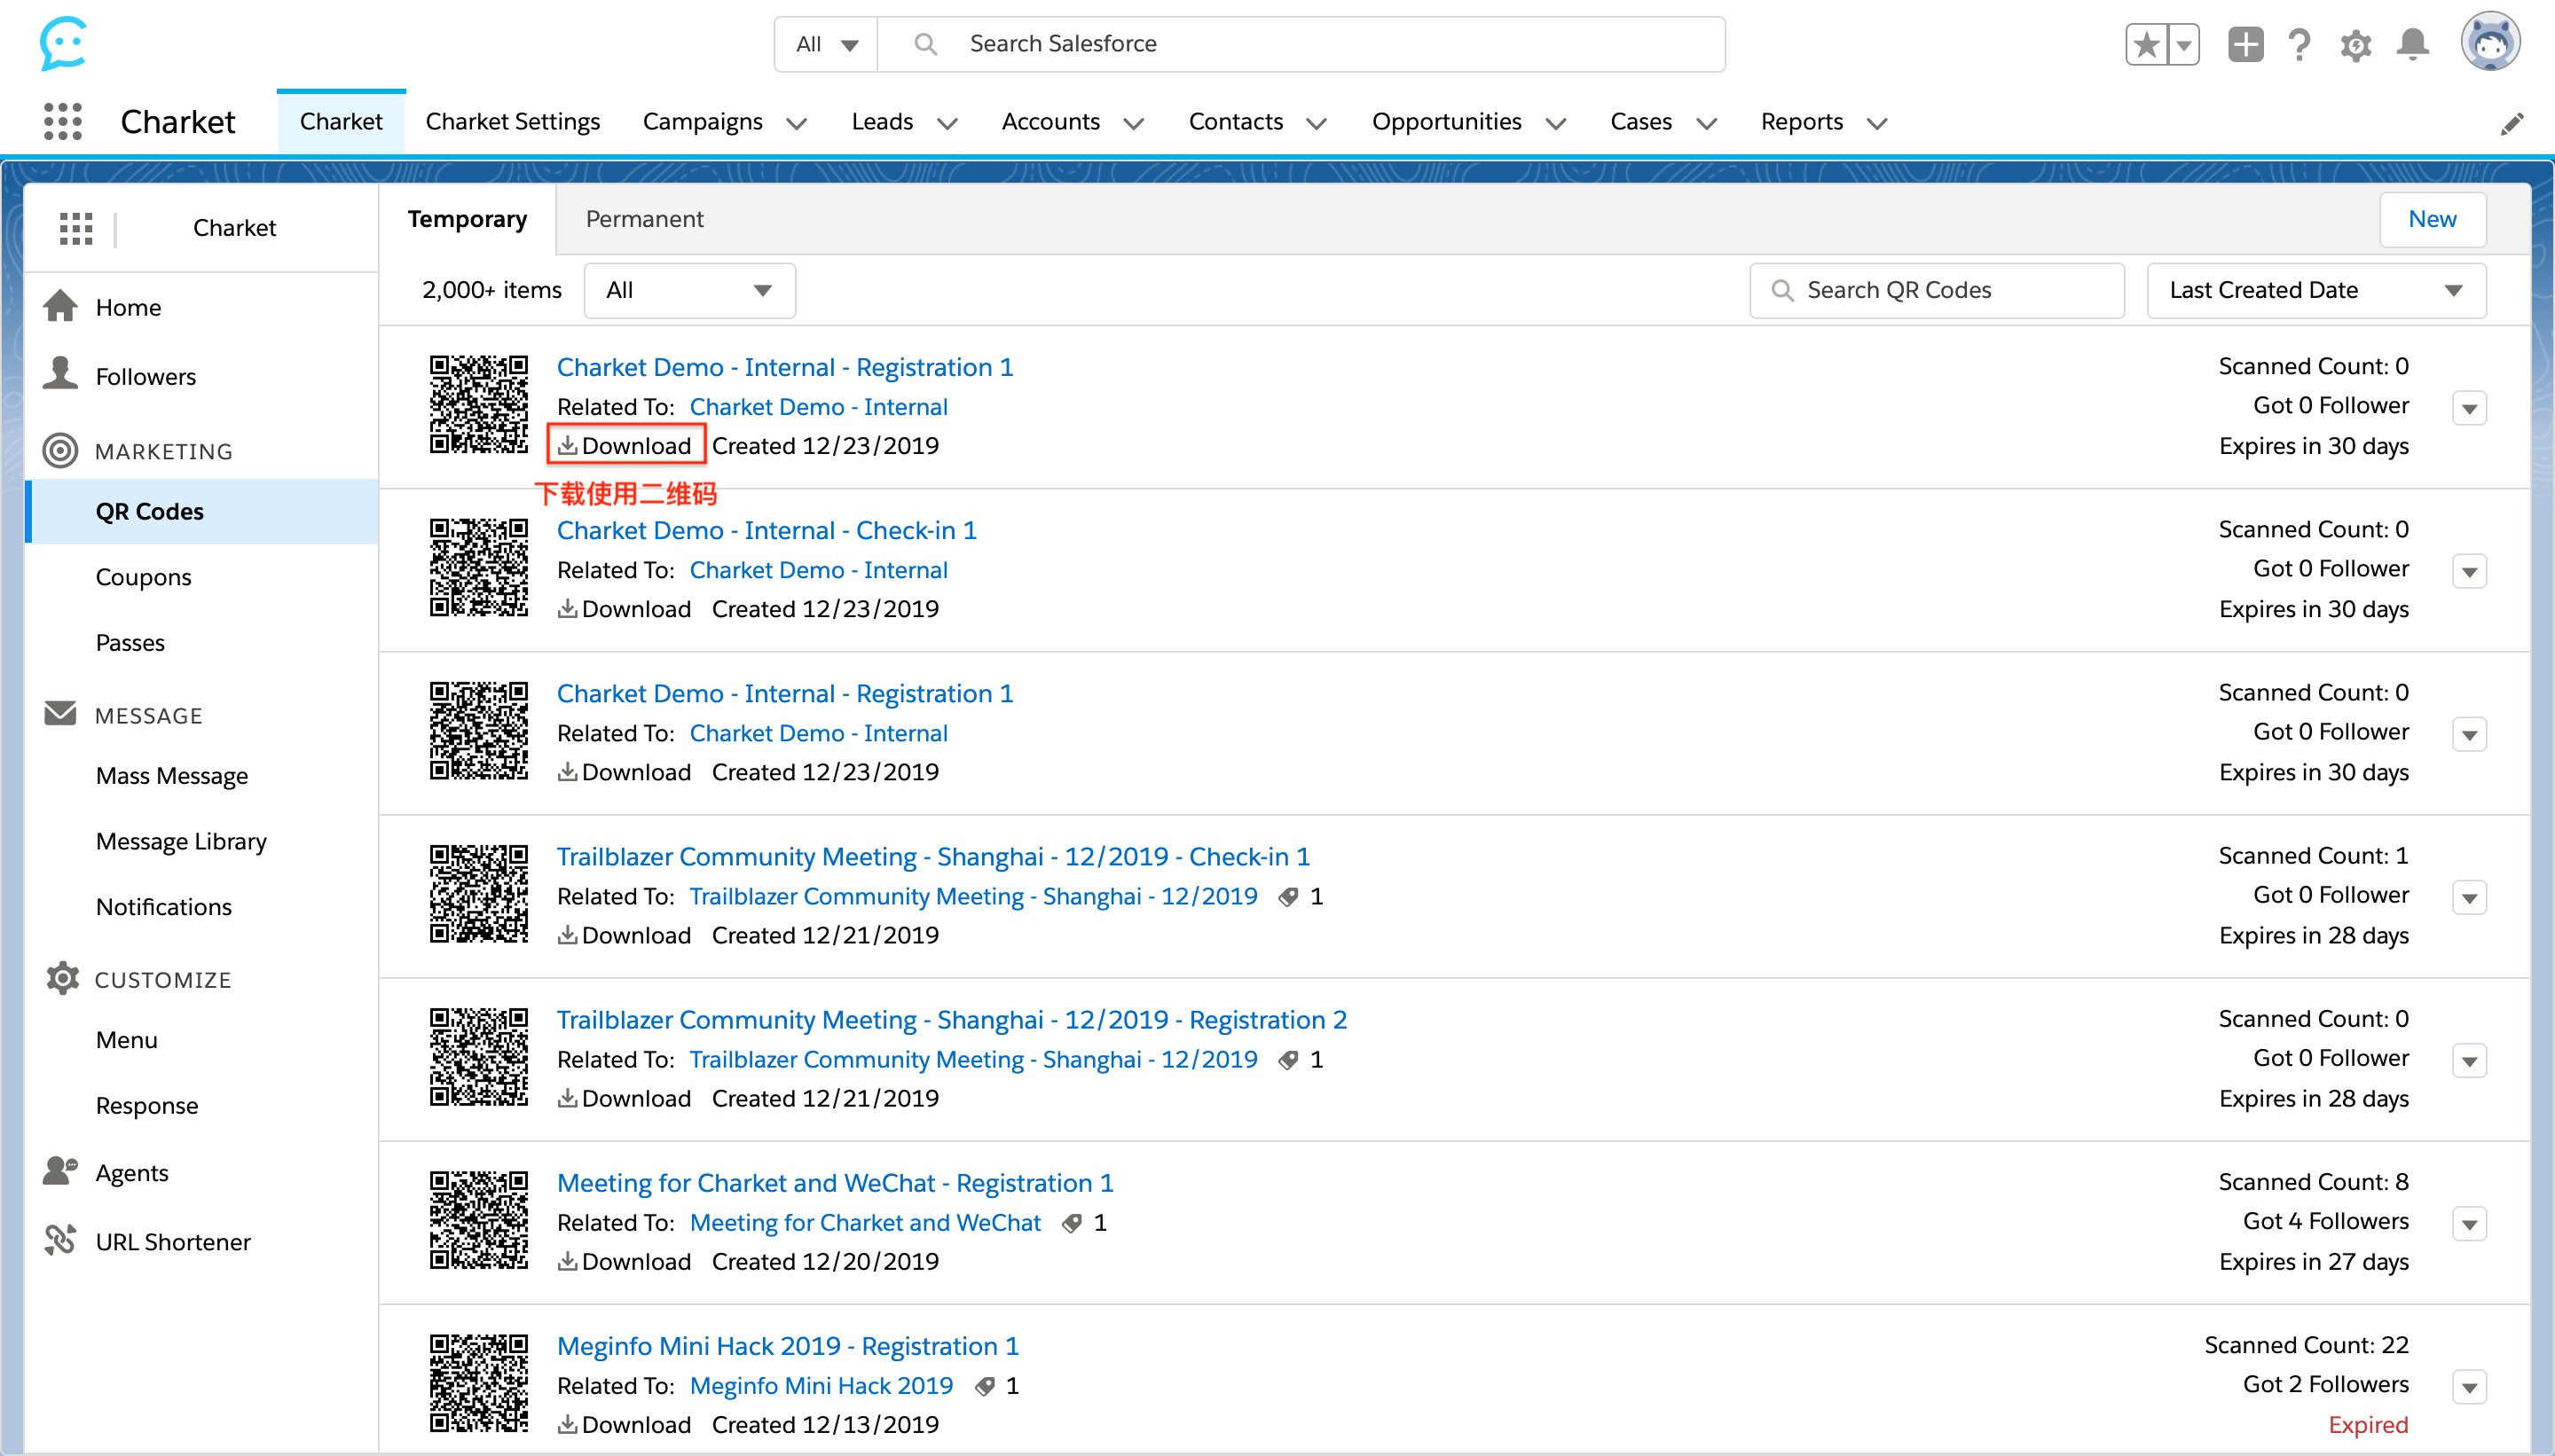Open row actions for Charket Demo Check-in 1
This screenshot has width=2555, height=1456.
click(2469, 571)
